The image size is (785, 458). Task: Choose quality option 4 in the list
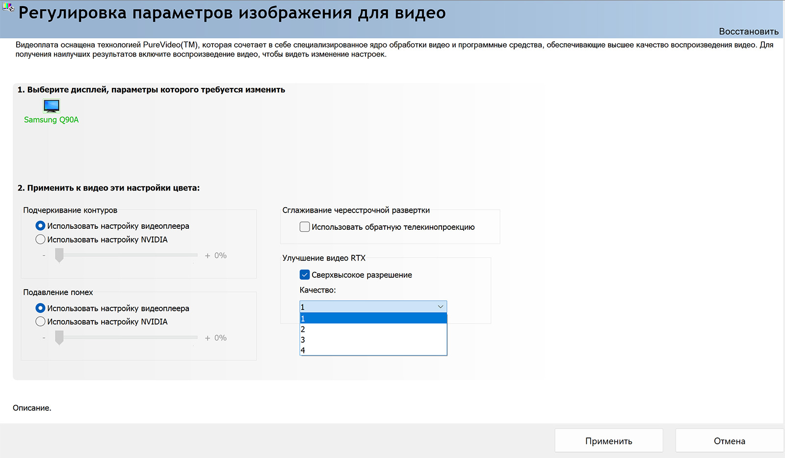click(x=373, y=350)
